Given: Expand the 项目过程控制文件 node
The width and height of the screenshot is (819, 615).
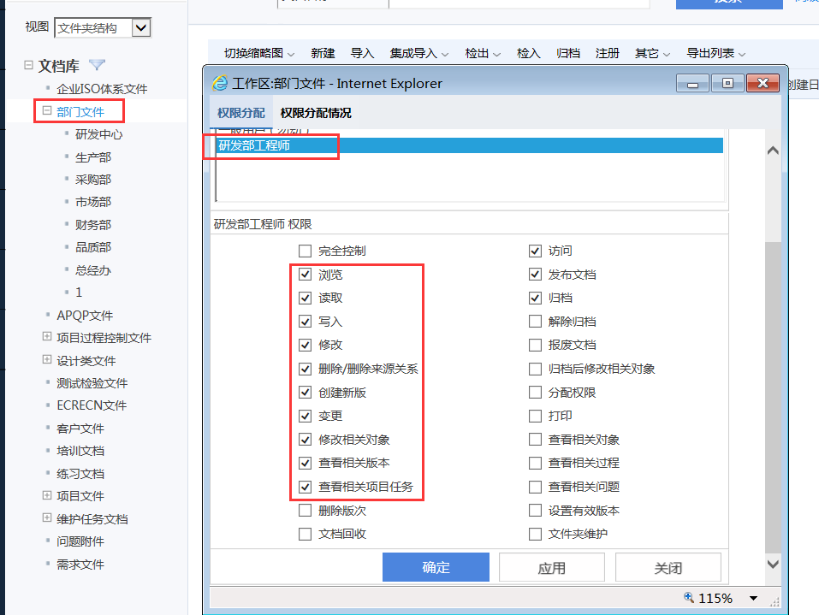Looking at the screenshot, I should (47, 337).
